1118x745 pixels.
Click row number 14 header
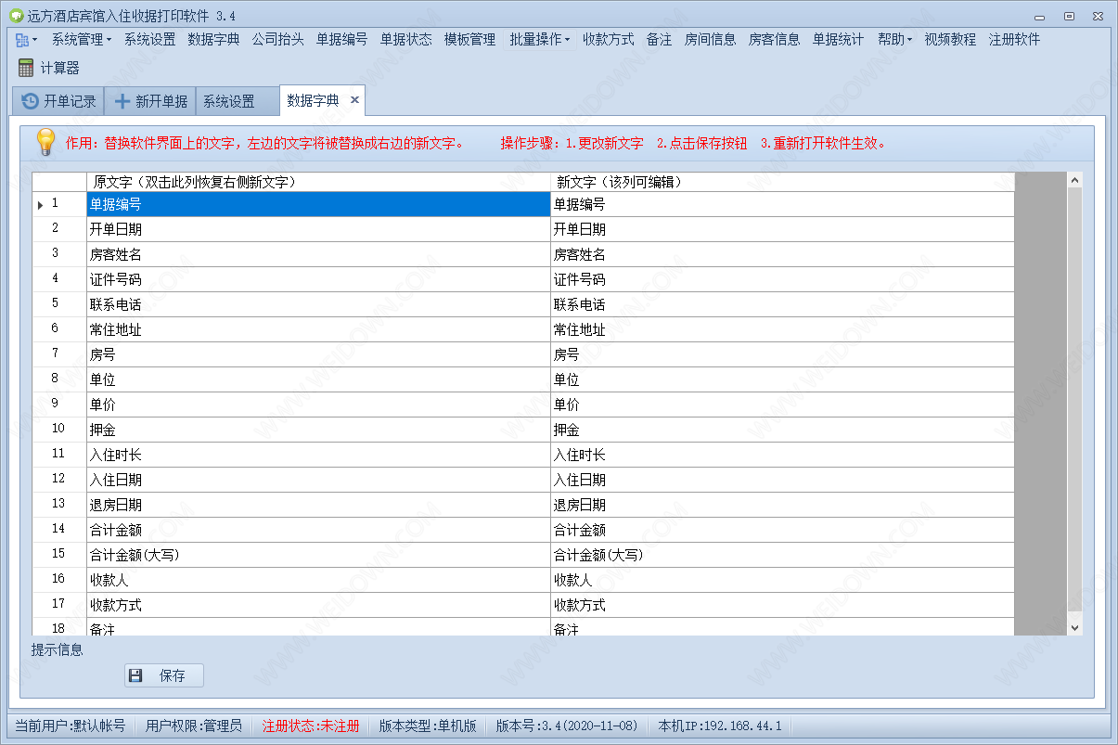[x=59, y=530]
